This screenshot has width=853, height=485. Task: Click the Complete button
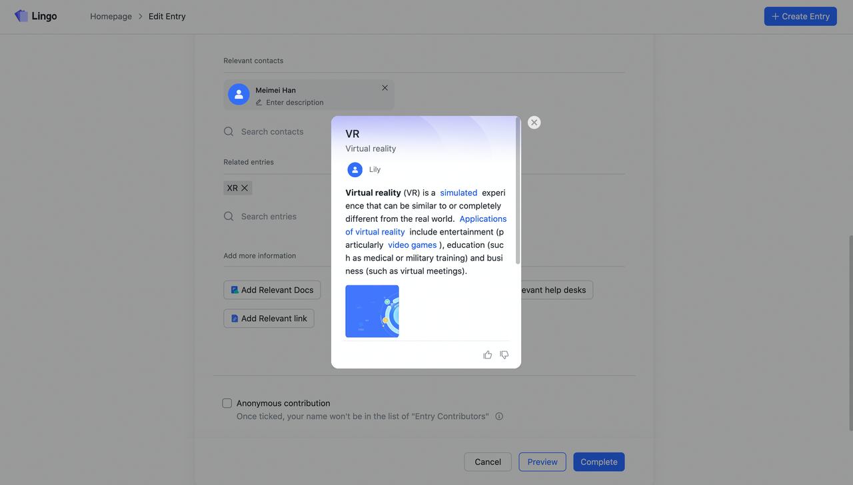[x=598, y=462]
